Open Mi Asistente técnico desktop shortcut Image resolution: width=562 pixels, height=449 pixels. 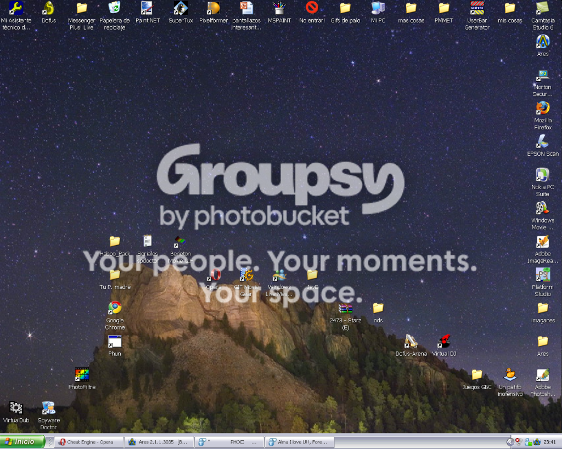click(16, 15)
